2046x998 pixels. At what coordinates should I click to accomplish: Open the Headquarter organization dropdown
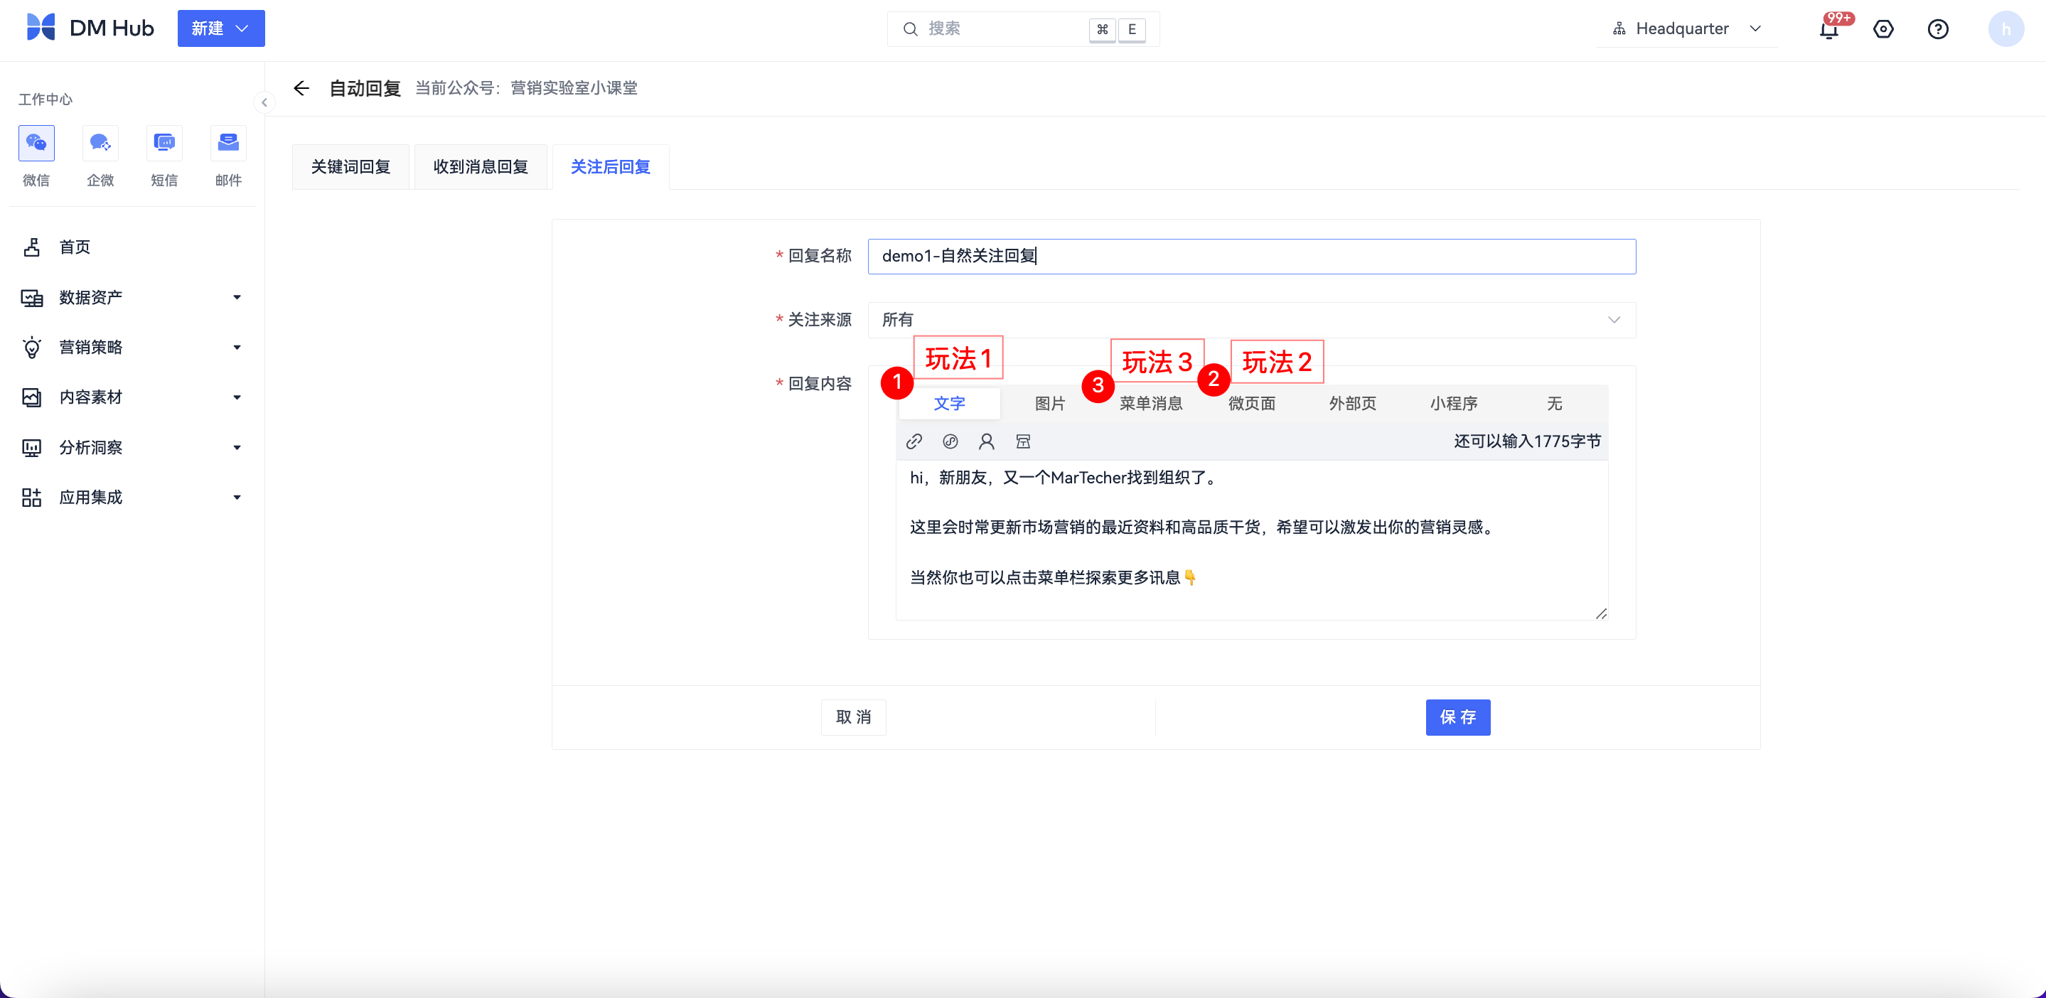click(1687, 28)
